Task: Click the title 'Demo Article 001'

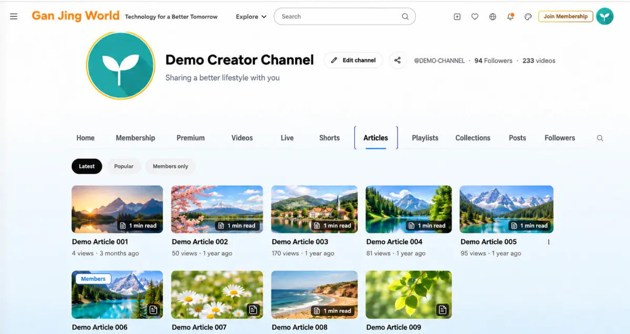Action: 100,242
